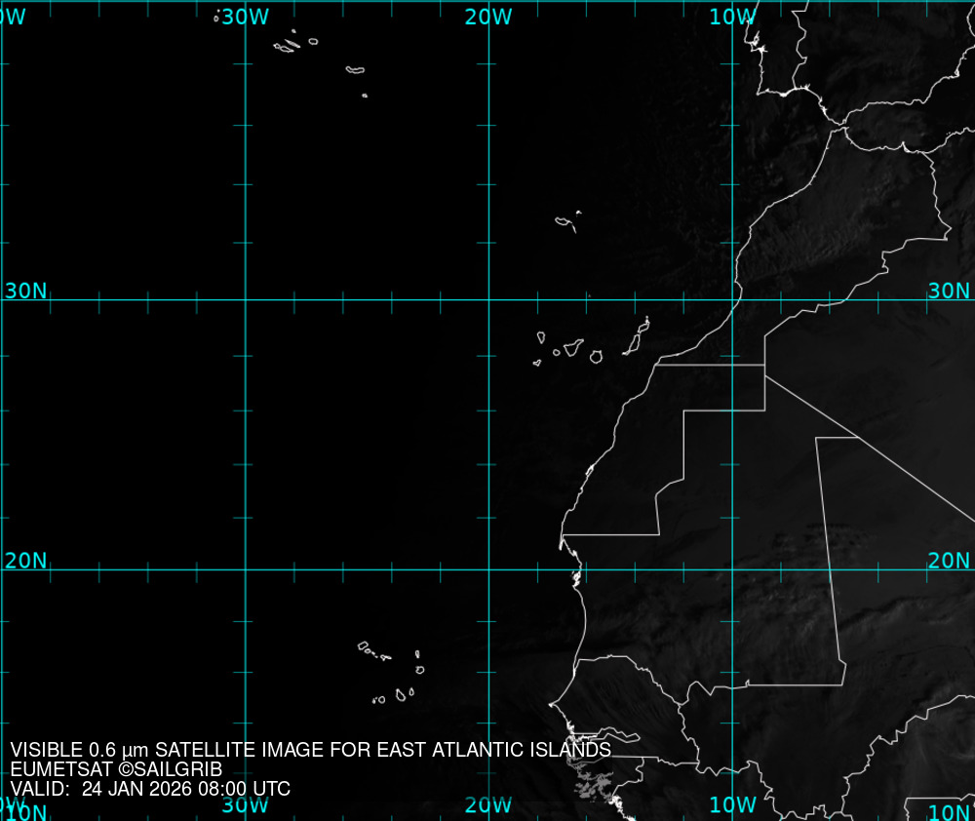
Task: Click the 10N label in bottom-right corner
Action: [949, 812]
